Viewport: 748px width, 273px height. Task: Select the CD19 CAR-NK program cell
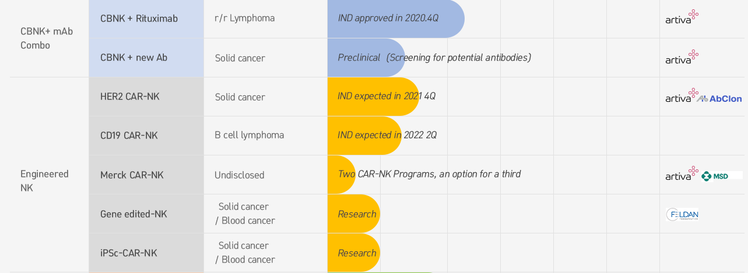[146, 136]
